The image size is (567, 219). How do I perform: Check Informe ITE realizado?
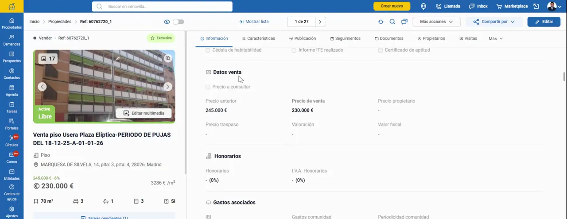point(294,50)
